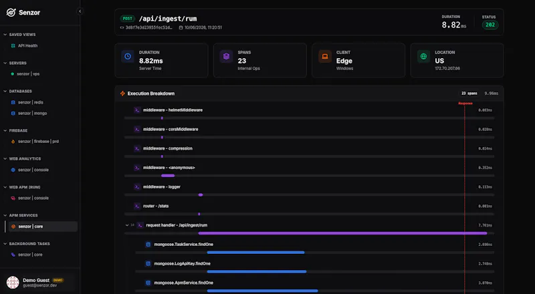This screenshot has width=535, height=294.
Task: Click the Spans layers icon
Action: (x=226, y=56)
